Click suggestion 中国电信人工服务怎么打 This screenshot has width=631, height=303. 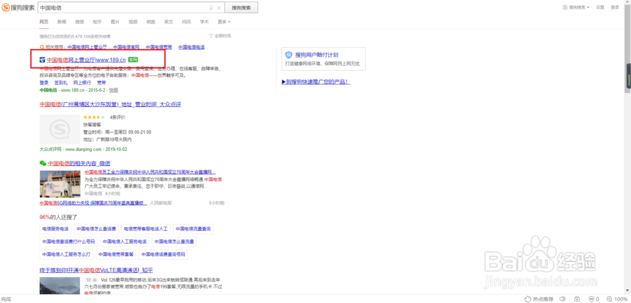66,255
